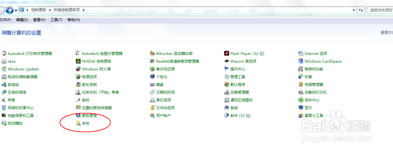Open the 编辑(E) menu
This screenshot has width=393, height=152.
[22, 20]
